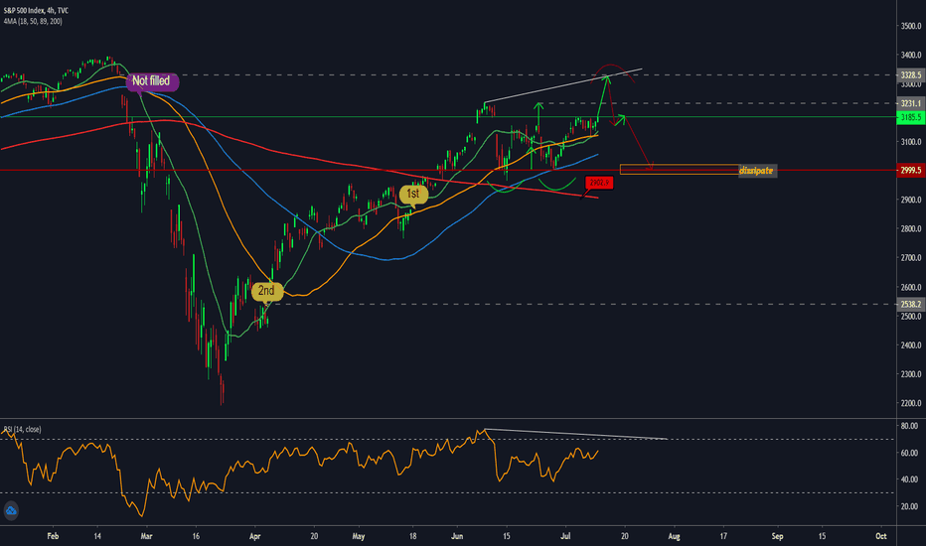The height and width of the screenshot is (546, 926).
Task: Click the green 3185.5 current price label
Action: click(911, 117)
